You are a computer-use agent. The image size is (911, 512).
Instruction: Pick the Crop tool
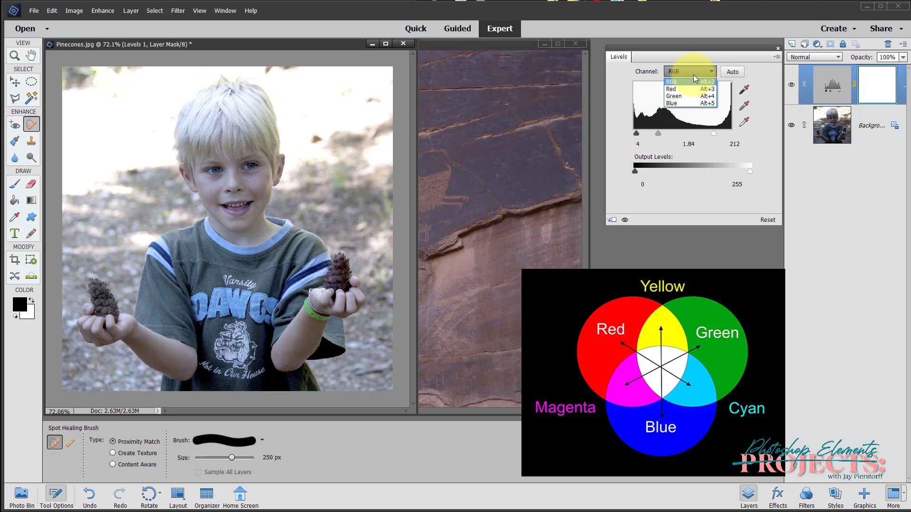coord(14,260)
